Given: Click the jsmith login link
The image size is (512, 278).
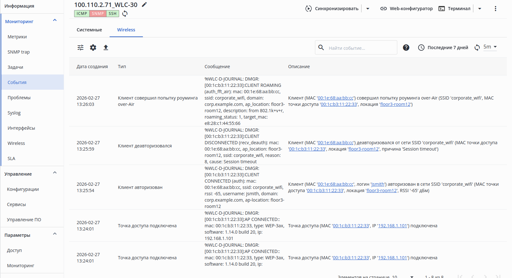Looking at the screenshot, I should tap(378, 184).
